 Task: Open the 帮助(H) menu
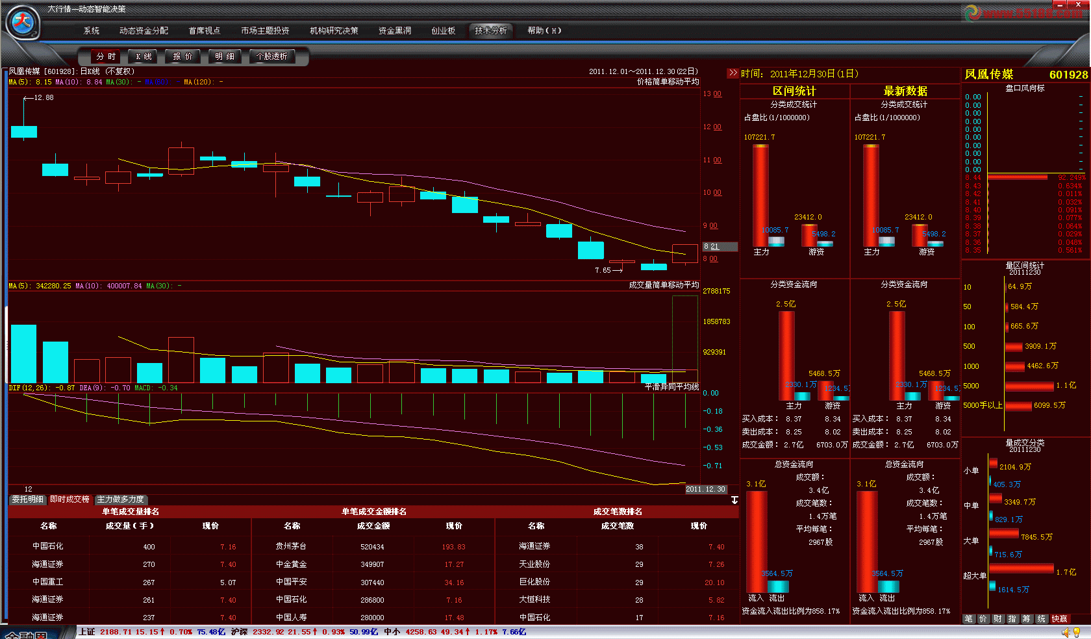(x=544, y=31)
